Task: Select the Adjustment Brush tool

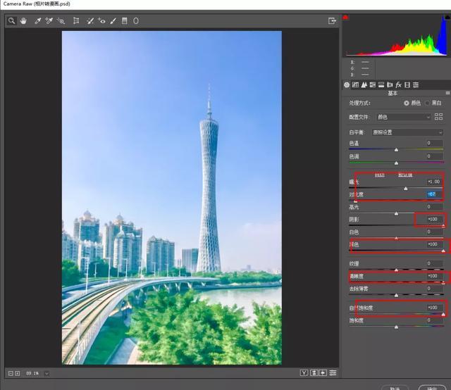Action: 113,20
